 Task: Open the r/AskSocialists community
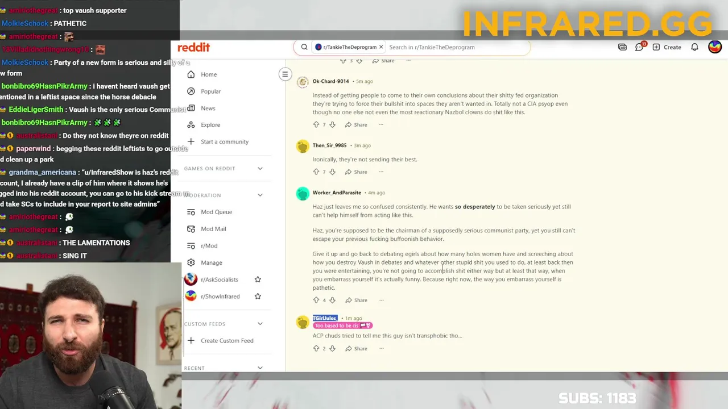(x=219, y=279)
